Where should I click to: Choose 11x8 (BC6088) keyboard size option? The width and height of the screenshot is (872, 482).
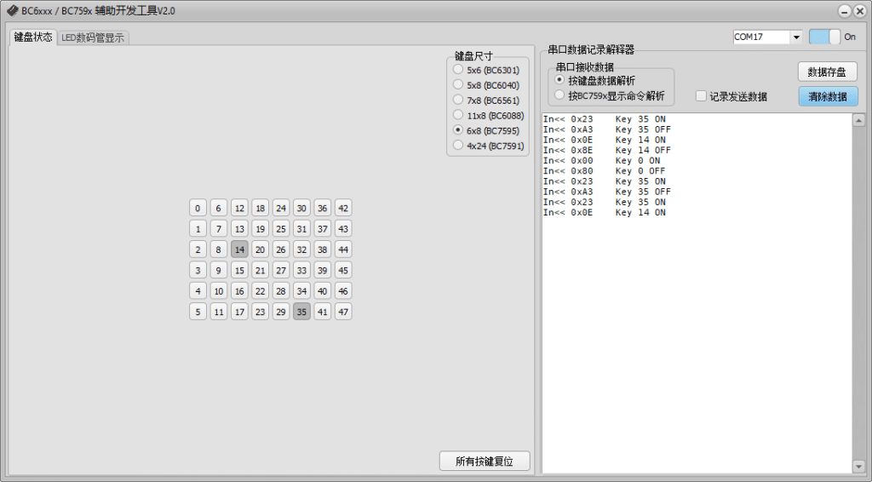459,115
